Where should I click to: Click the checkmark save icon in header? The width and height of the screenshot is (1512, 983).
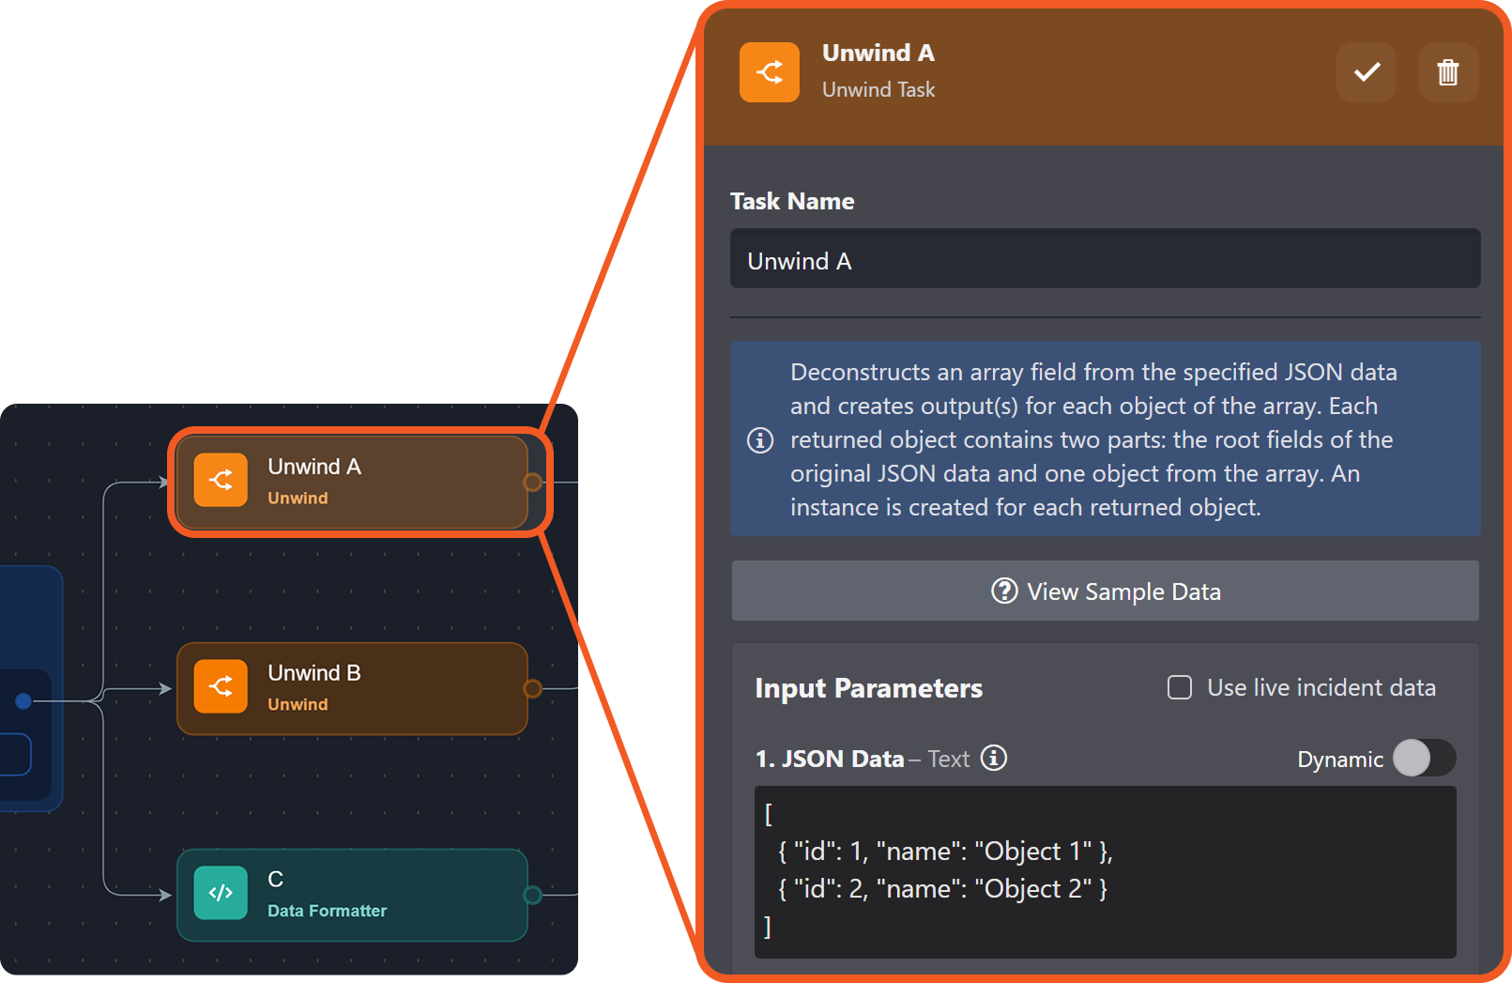click(x=1366, y=72)
